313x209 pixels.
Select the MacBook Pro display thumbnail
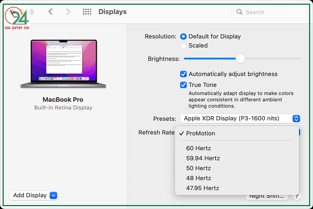click(63, 64)
